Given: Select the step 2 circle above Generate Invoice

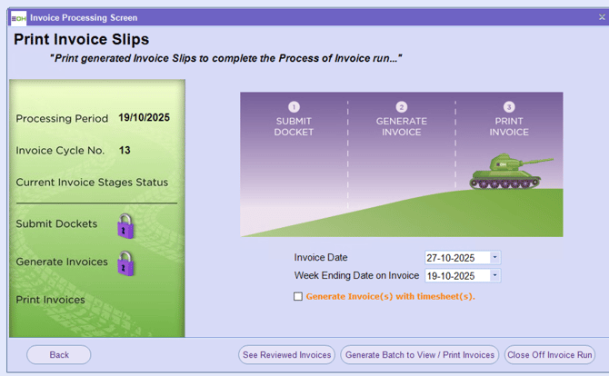Looking at the screenshot, I should (x=401, y=106).
